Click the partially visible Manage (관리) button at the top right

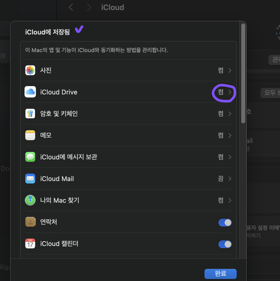(x=274, y=59)
